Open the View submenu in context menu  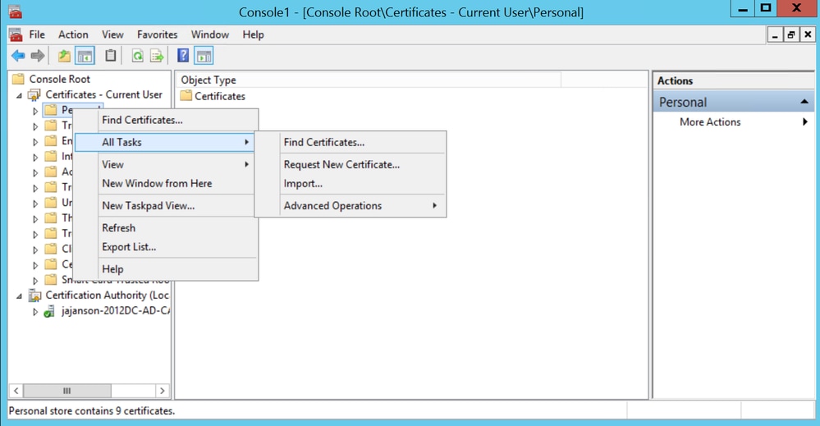(166, 164)
